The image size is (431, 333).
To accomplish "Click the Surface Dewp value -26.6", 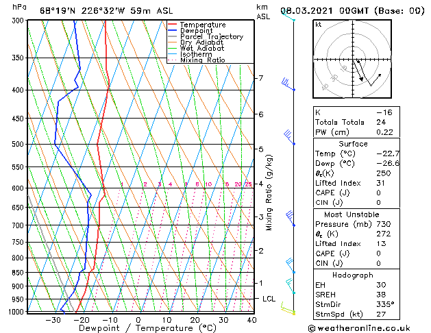I will [388, 164].
